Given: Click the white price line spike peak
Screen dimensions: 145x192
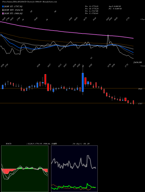Looking at the screenshot, I should tap(108, 35).
